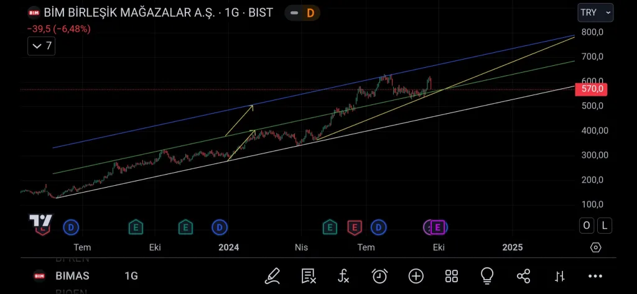
Task: Share the chart with the share icon
Action: click(523, 276)
